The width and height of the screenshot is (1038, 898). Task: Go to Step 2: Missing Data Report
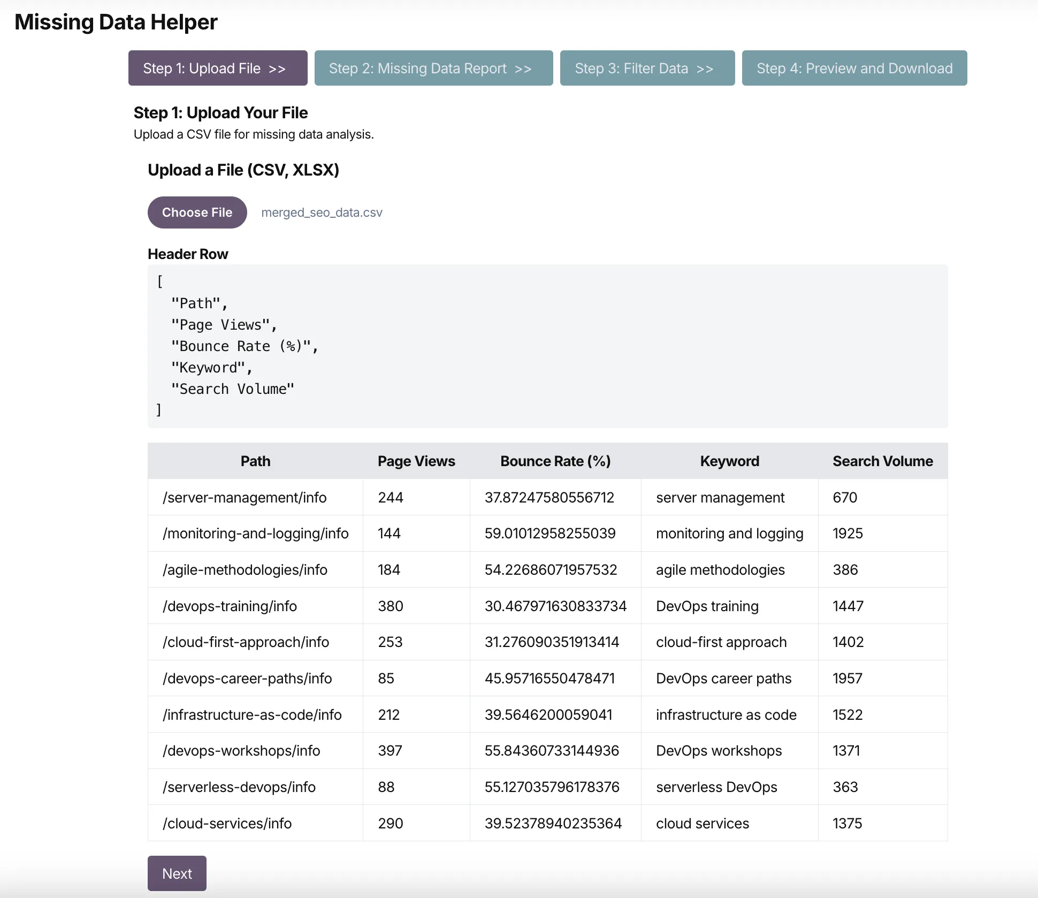(433, 68)
